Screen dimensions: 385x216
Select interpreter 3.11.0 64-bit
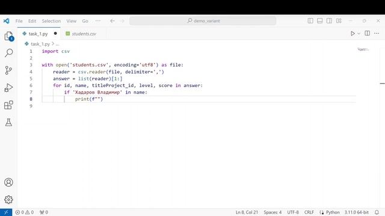coord(356,212)
